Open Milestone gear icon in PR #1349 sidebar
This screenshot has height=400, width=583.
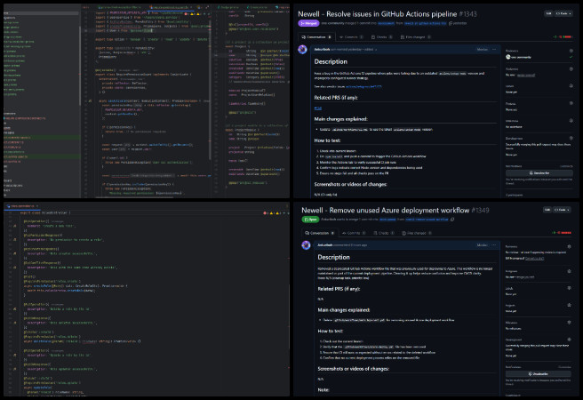click(569, 323)
